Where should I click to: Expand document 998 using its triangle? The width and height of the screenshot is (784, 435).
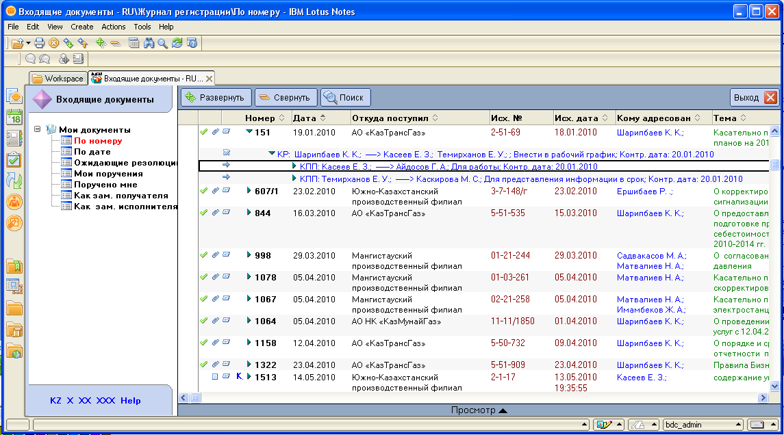coord(249,255)
